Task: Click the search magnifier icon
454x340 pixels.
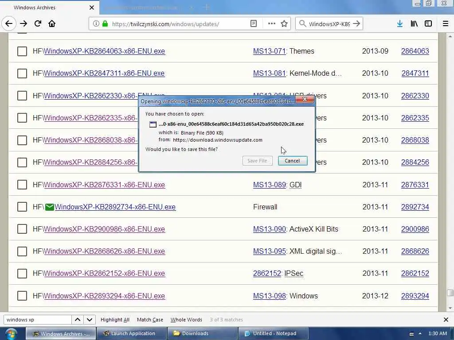Action: [302, 24]
